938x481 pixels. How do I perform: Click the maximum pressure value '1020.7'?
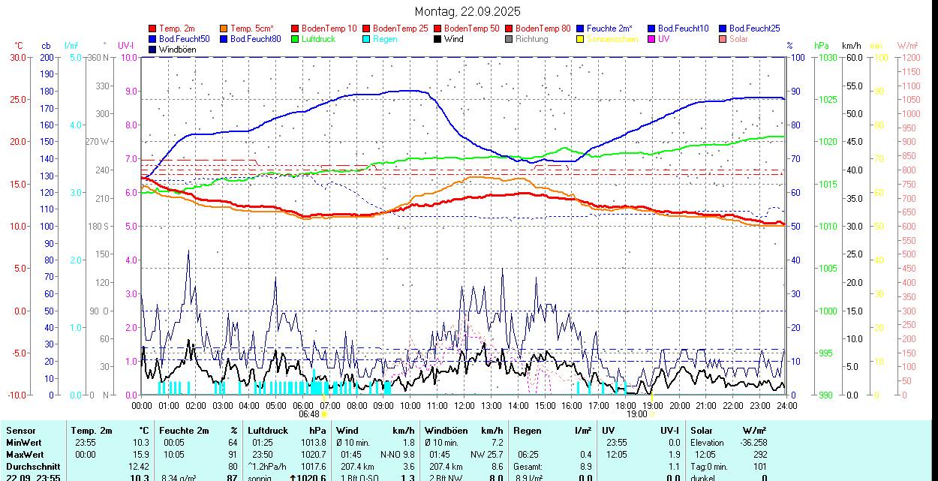[313, 455]
